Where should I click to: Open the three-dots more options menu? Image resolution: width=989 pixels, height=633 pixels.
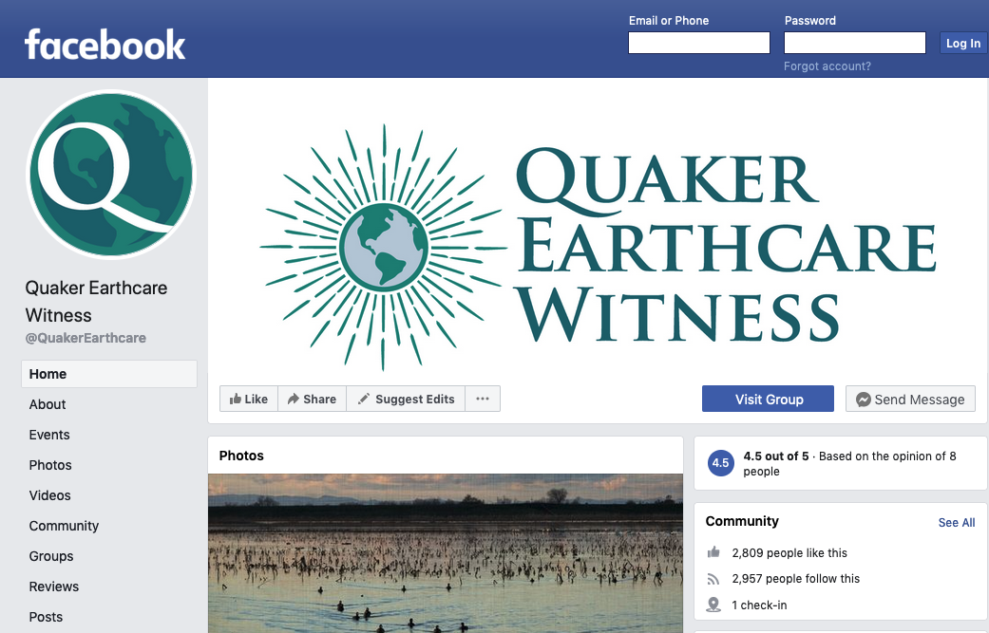pos(483,399)
